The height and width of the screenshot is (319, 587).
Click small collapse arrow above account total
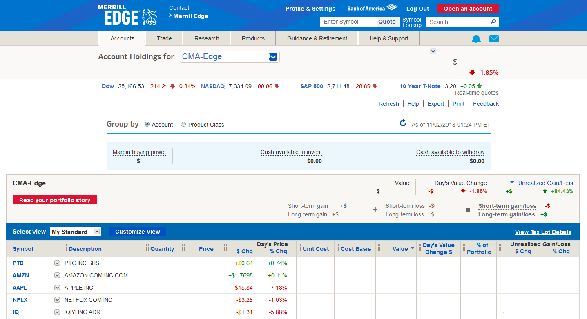pos(433,51)
